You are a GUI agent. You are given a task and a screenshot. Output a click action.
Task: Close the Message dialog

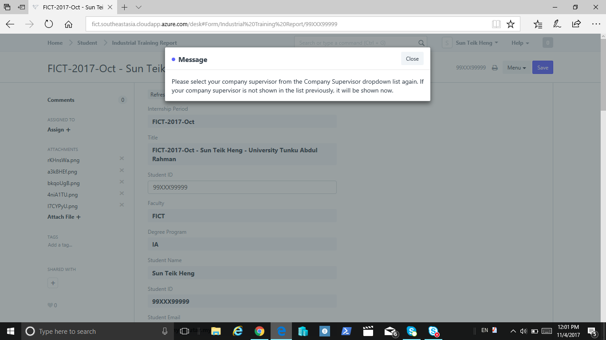[x=412, y=59]
